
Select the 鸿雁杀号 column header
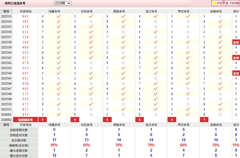click(x=54, y=11)
